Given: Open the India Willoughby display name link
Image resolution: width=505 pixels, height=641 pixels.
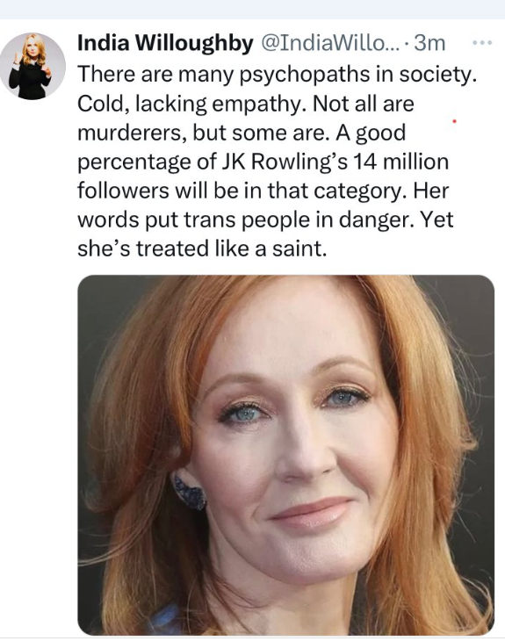Looking at the screenshot, I should (165, 42).
